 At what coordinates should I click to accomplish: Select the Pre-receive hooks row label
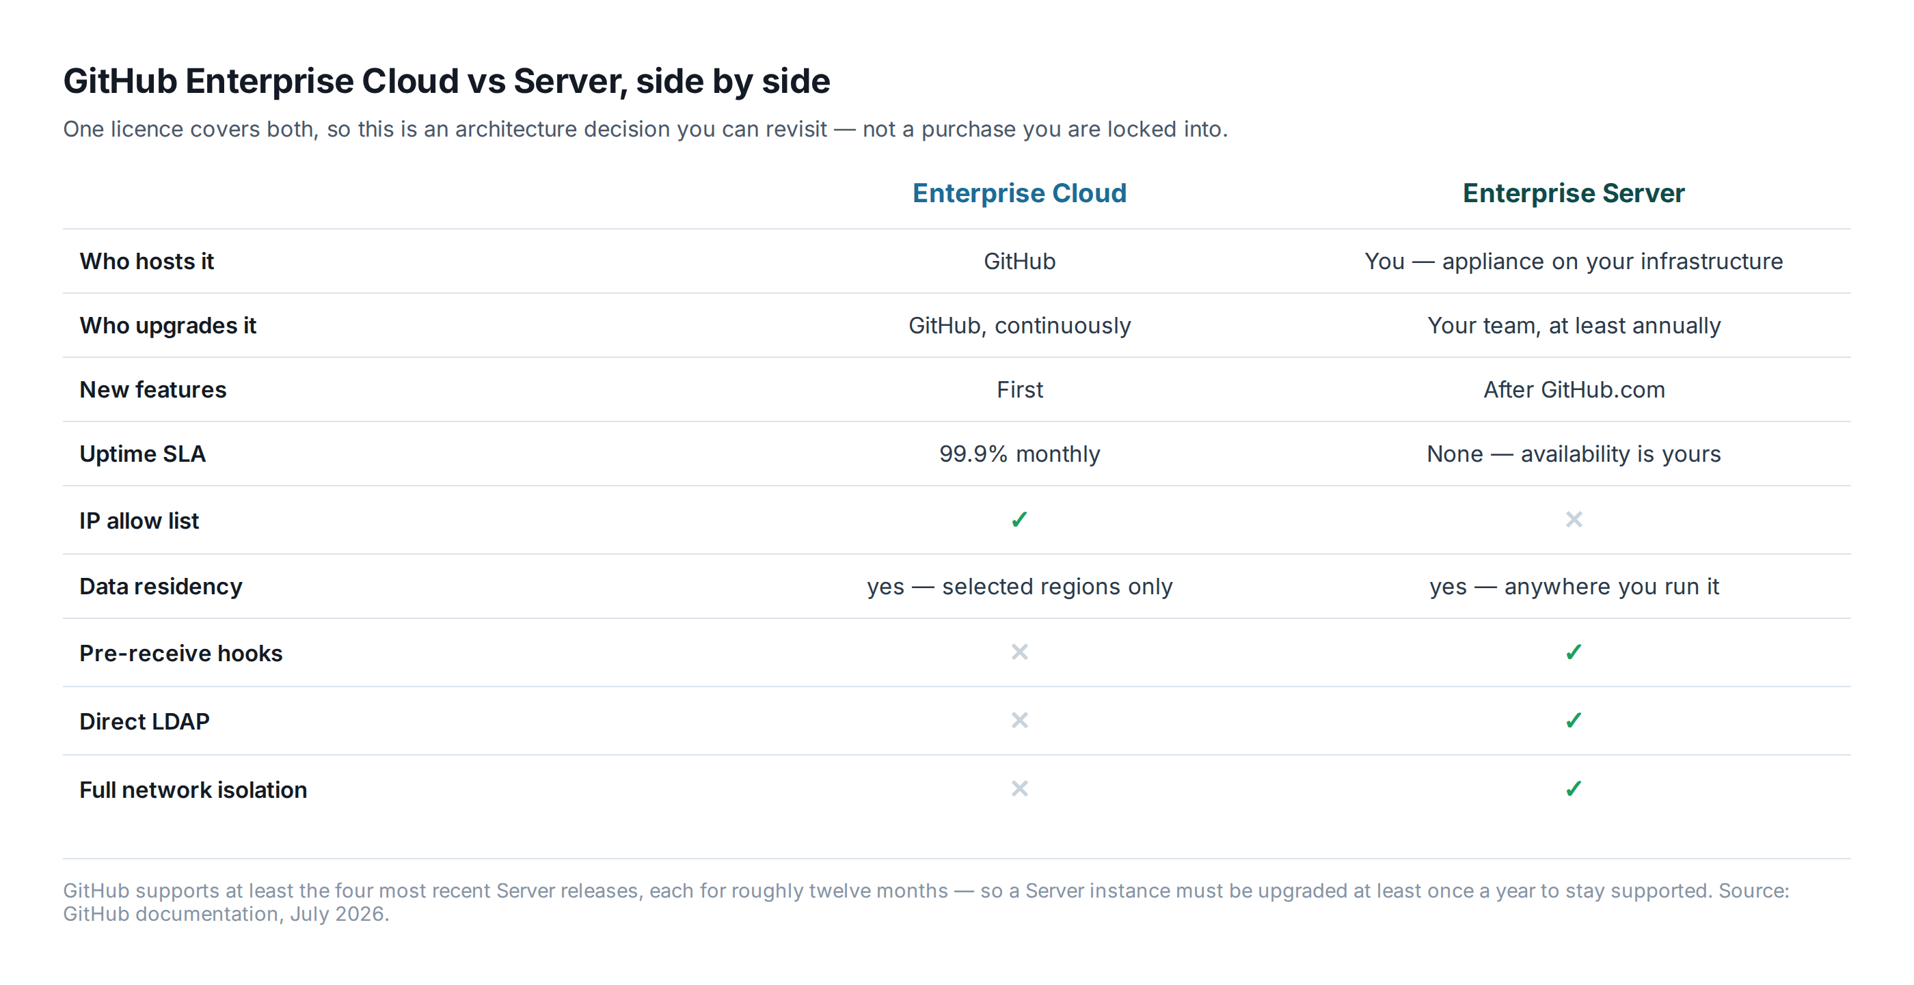pos(180,653)
